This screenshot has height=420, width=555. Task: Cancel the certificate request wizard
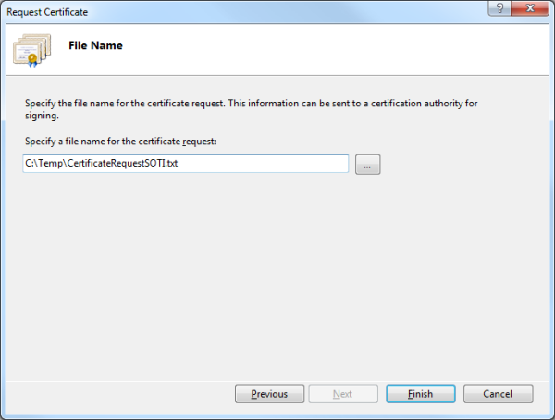pos(498,394)
